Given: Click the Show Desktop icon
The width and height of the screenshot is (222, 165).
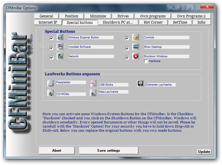Looking at the screenshot, I should (136, 47).
